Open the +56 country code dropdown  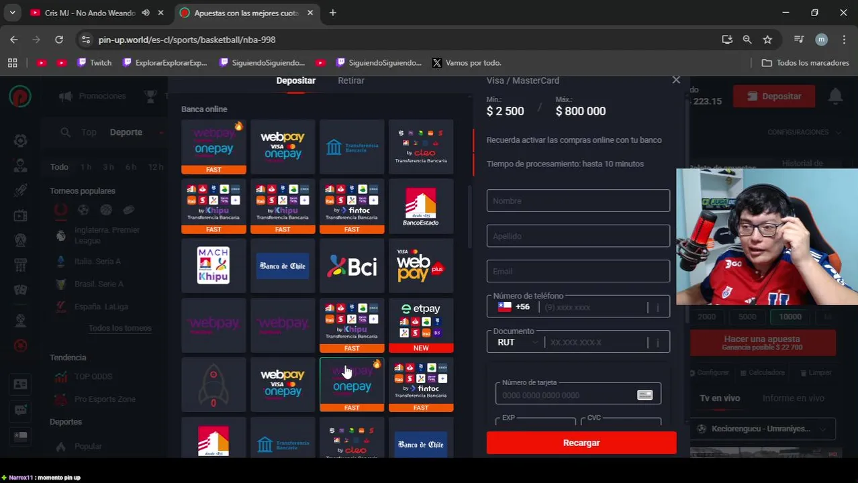(x=514, y=307)
